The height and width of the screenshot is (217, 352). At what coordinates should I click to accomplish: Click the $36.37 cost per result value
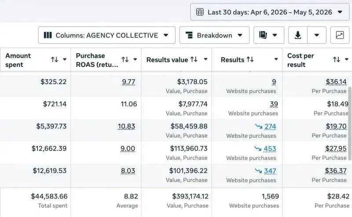[336, 171]
